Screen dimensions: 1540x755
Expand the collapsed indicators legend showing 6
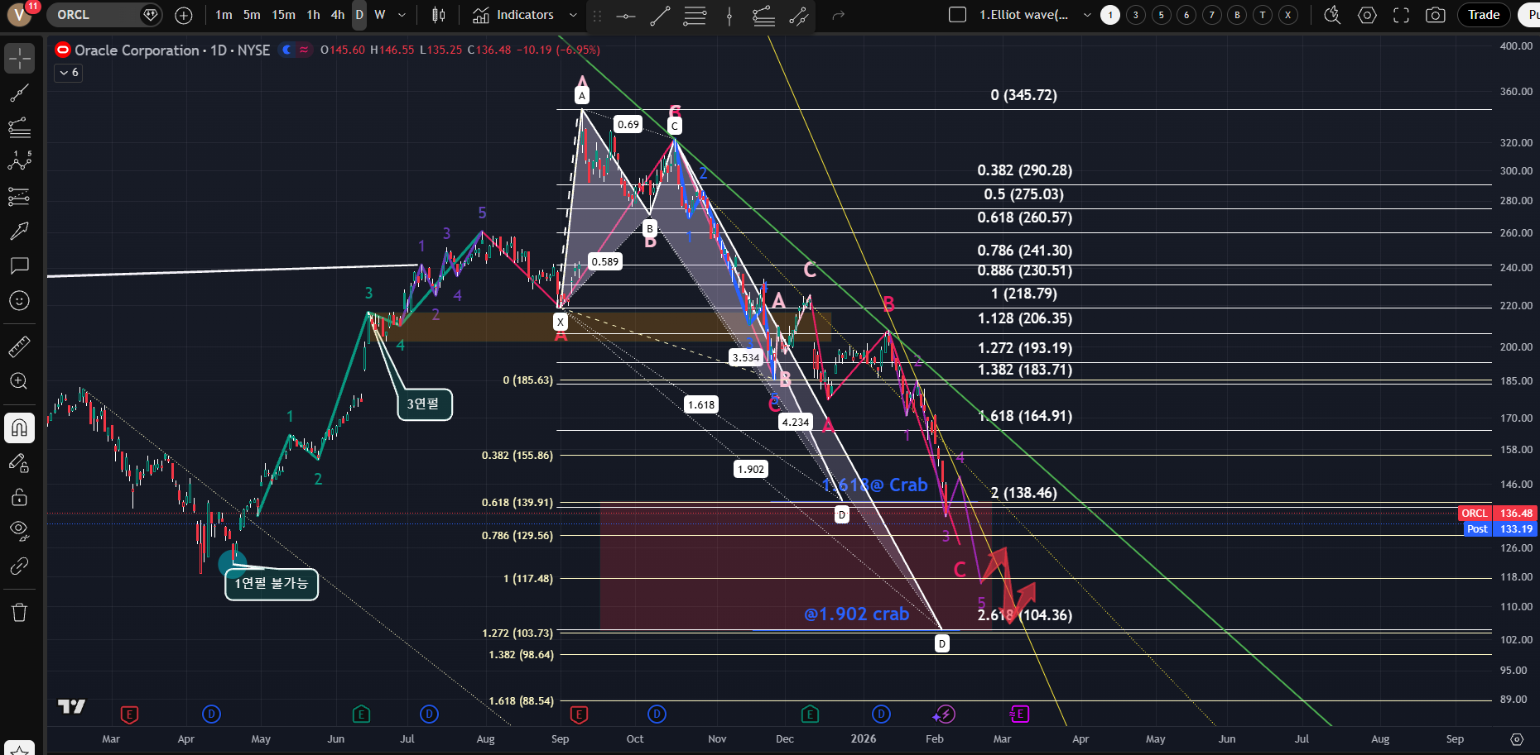[69, 73]
